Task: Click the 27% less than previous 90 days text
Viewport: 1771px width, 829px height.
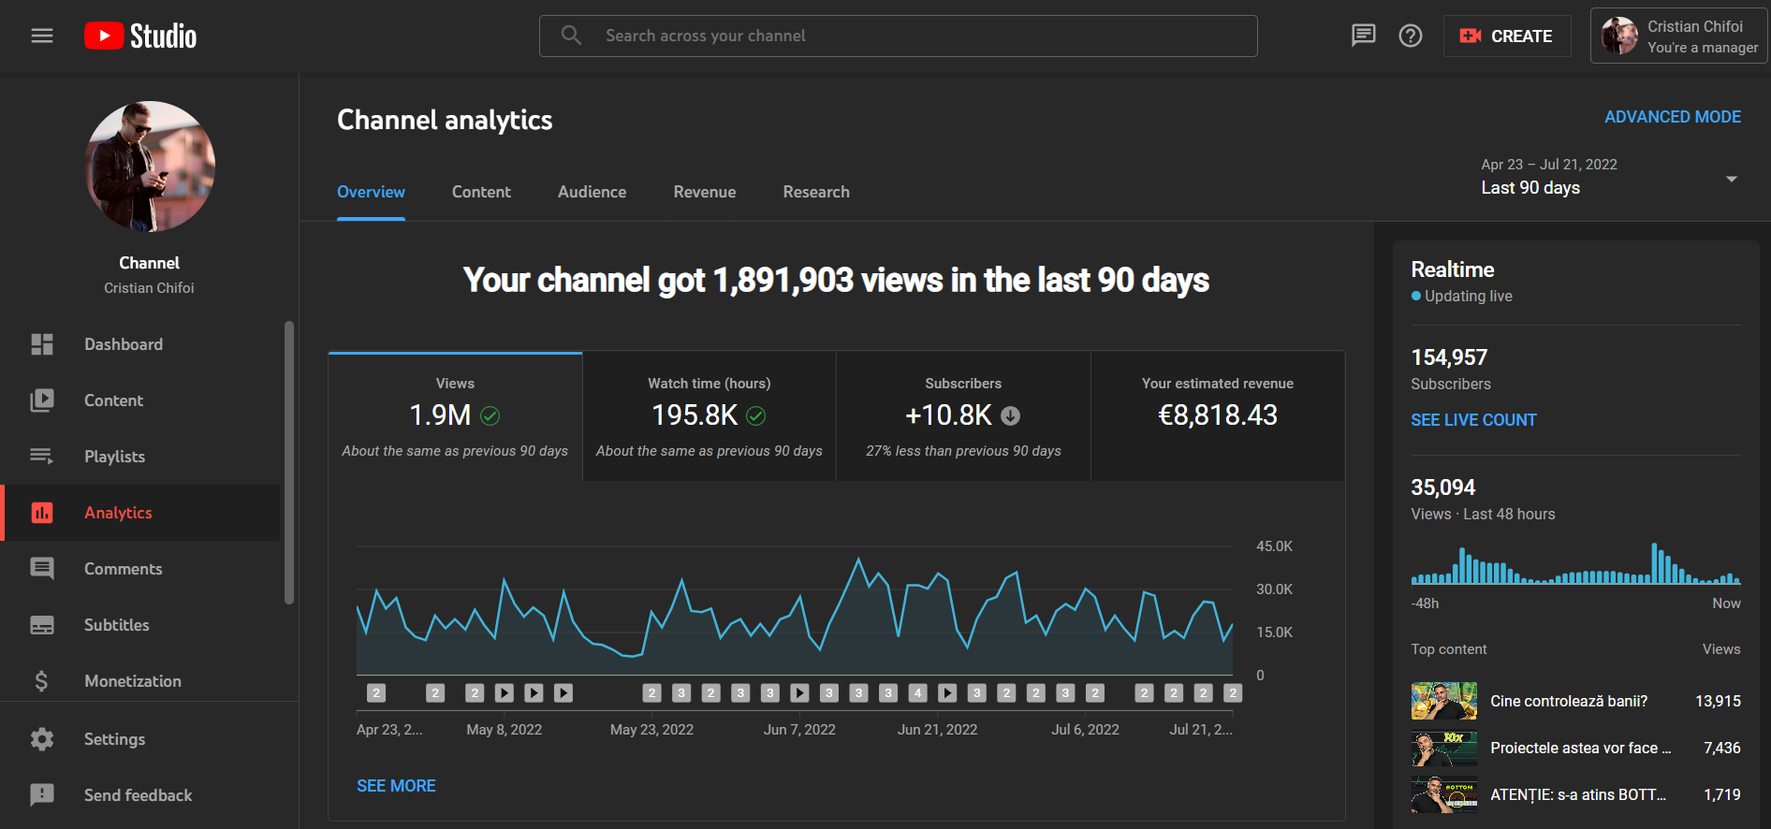Action: pyautogui.click(x=963, y=451)
